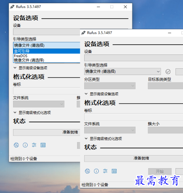Choose FreeDOS from the boot type list
Screen dimensions: 183x193
tap(47, 56)
